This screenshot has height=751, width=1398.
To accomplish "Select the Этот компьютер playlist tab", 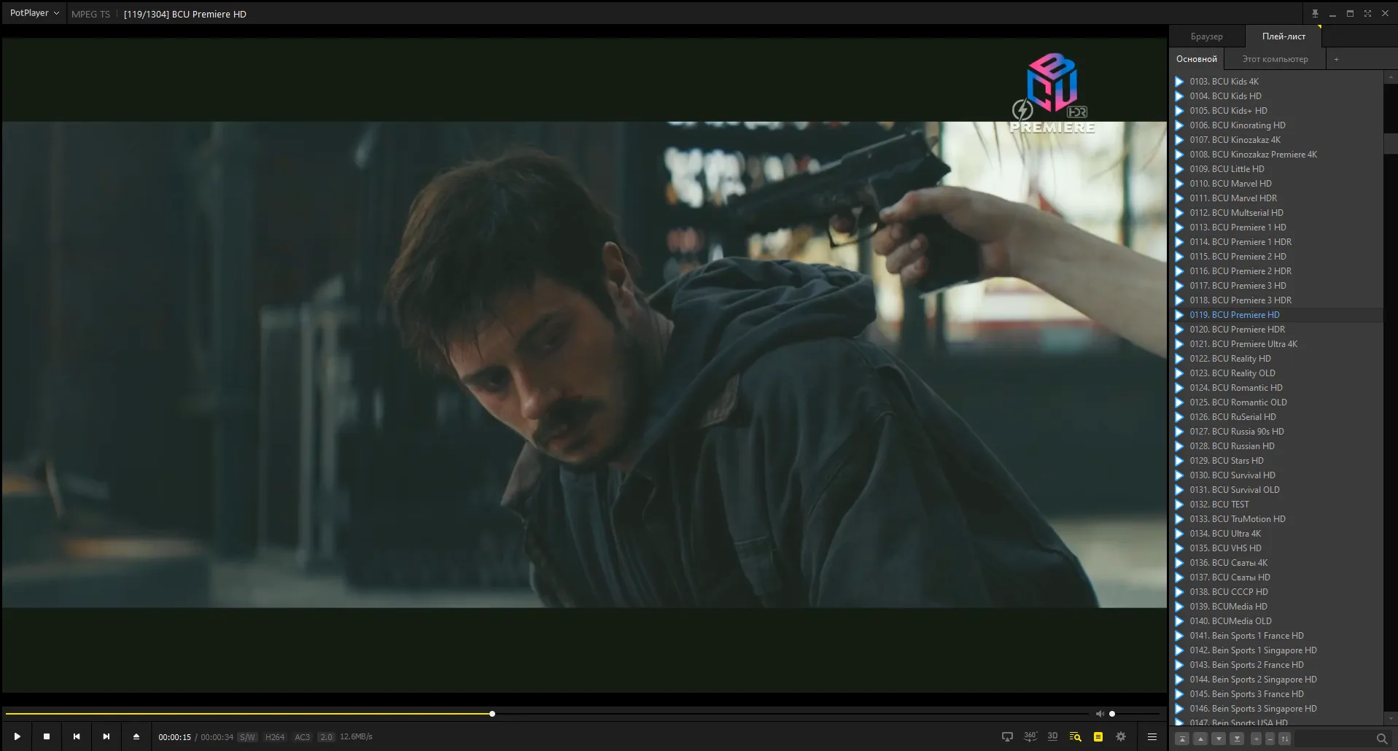I will point(1275,59).
